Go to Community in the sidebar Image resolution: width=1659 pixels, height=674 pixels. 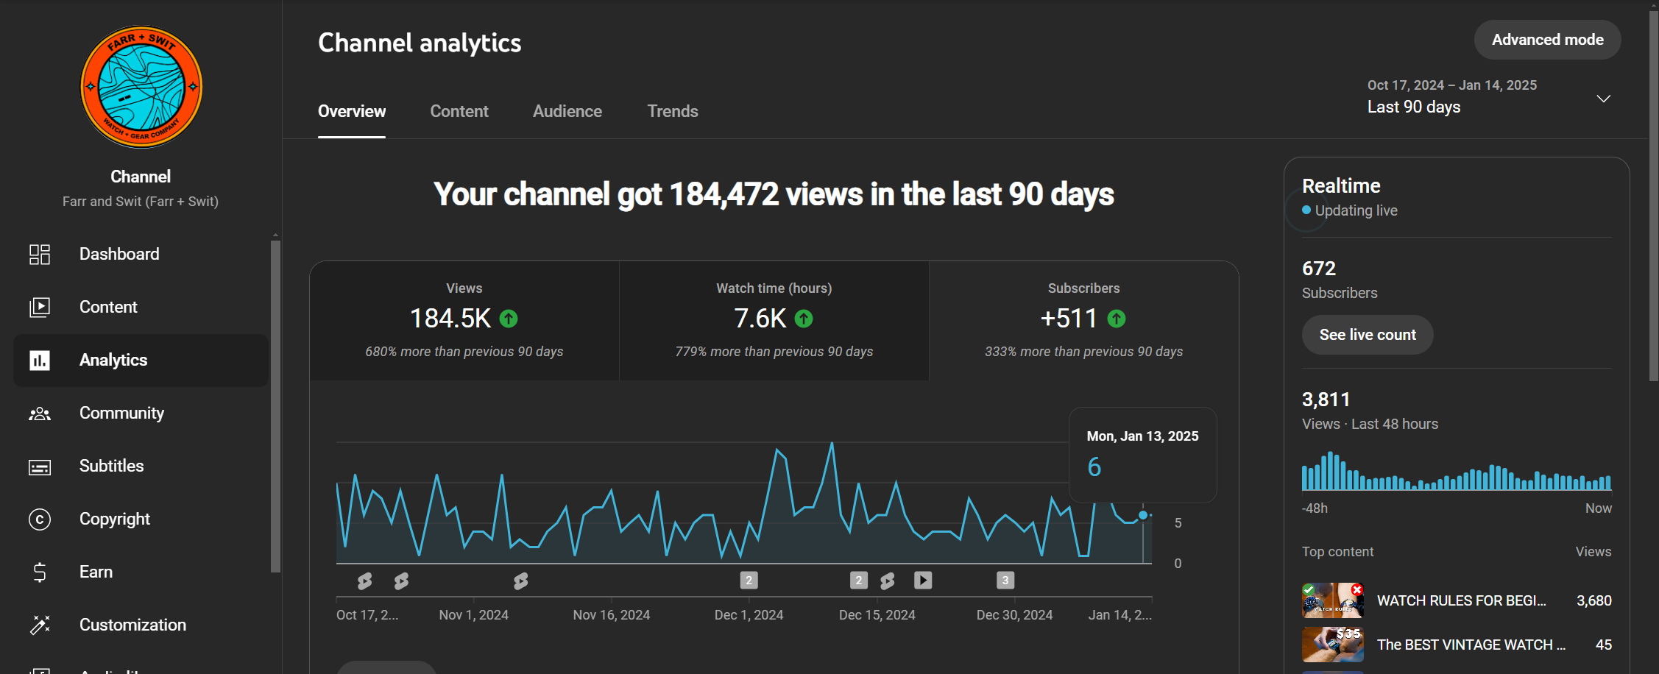tap(141, 414)
